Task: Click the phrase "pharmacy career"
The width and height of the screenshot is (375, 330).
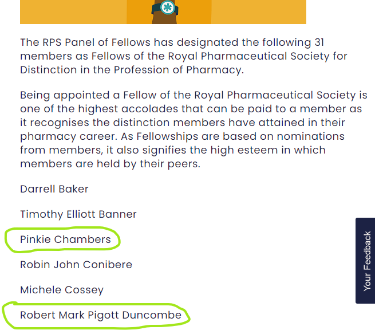Action: click(x=69, y=137)
